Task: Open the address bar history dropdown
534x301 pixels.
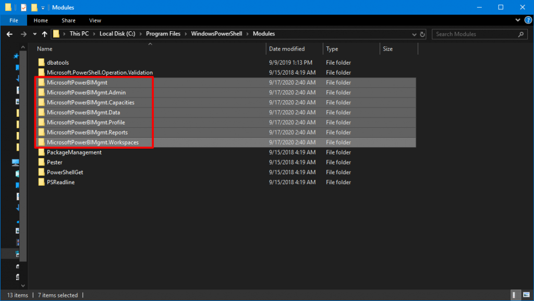Action: coord(414,34)
